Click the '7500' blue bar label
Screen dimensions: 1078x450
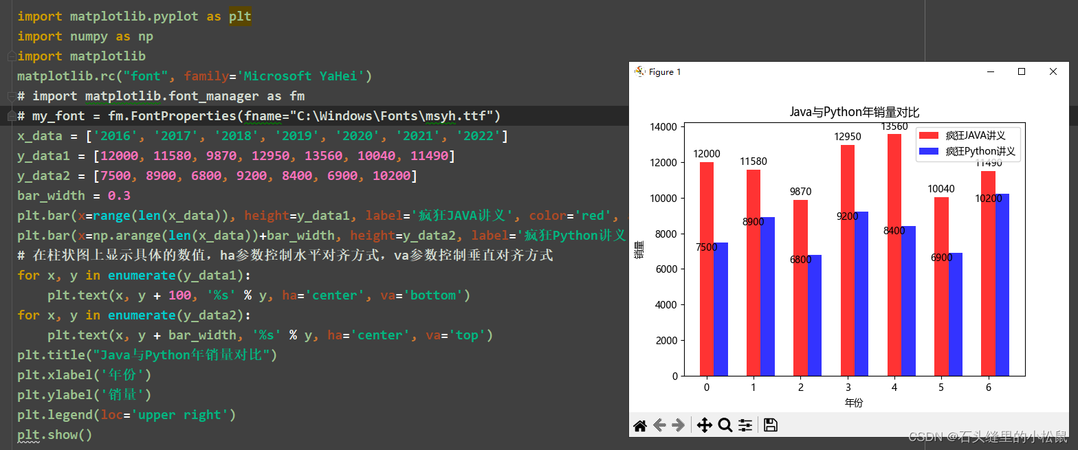tap(707, 247)
